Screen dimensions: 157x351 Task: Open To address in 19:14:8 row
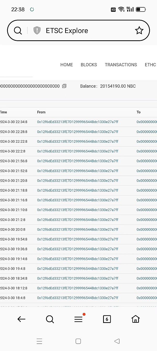(147, 259)
